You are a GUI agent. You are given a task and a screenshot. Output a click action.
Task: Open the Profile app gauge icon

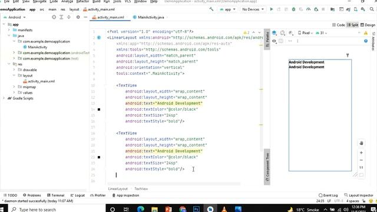[308, 9]
